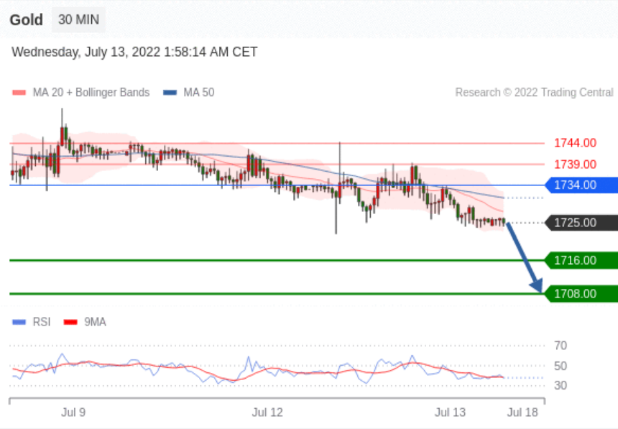Click the RSI 70 level label
Screen dimensions: 618x429
click(561, 346)
